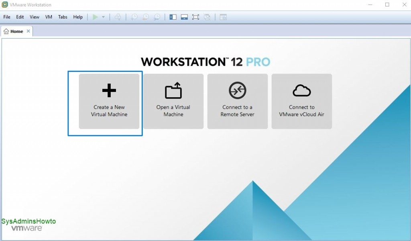The image size is (411, 241).
Task: Close the Home tab
Action: click(28, 31)
